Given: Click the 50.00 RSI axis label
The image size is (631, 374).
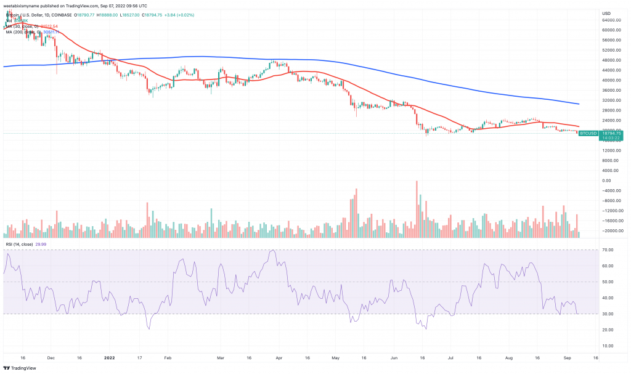Looking at the screenshot, I should pos(608,282).
